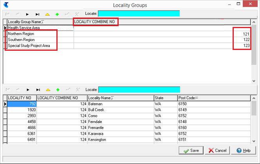Viewport: 260px width, 164px height.
Task: Add new locality with lower green plus
Action: click(58, 90)
